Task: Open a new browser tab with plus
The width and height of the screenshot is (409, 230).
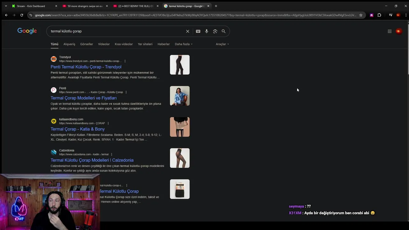Action: point(216,6)
